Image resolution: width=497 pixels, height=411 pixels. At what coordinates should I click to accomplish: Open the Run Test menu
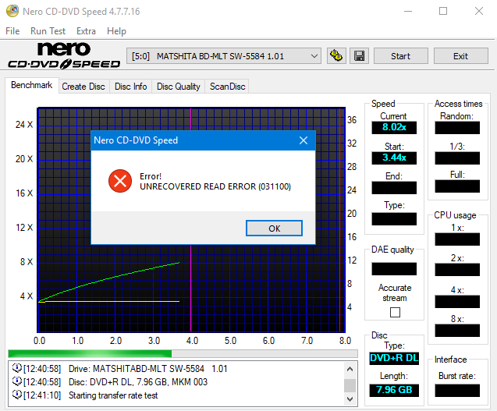point(48,31)
